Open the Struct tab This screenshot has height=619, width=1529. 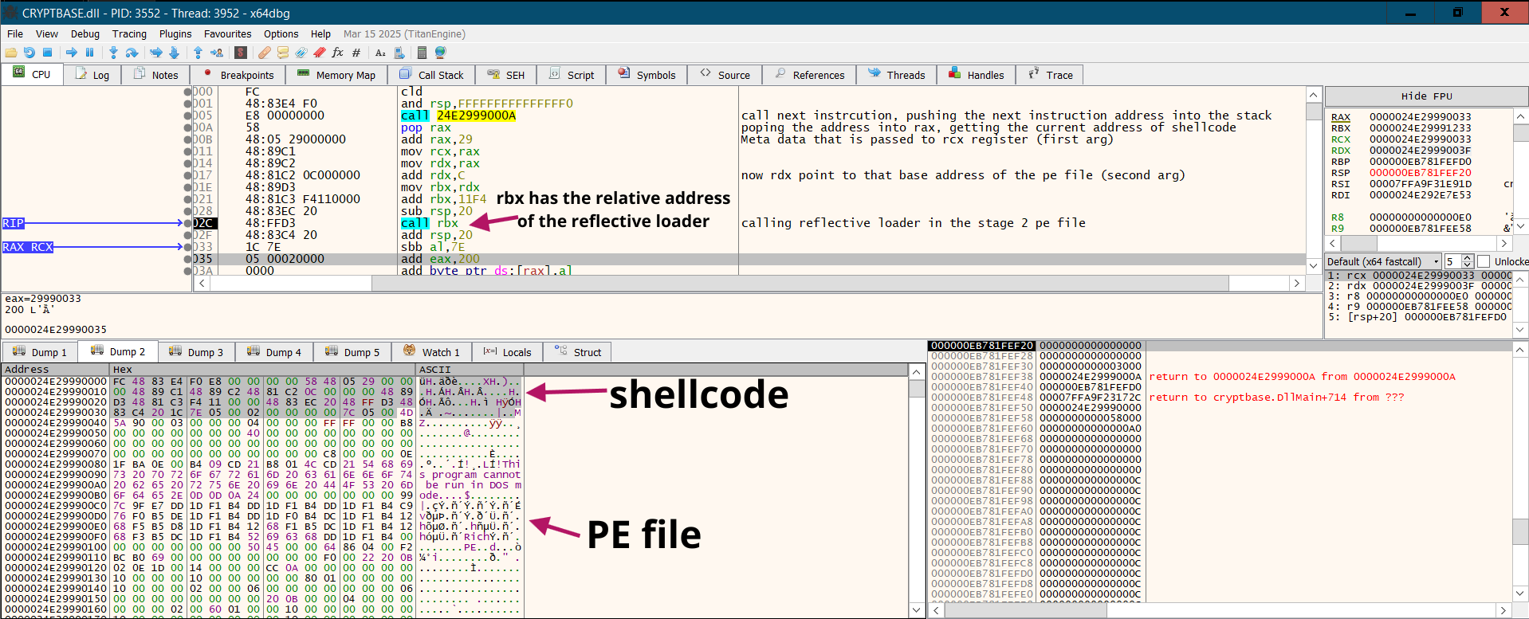point(578,352)
